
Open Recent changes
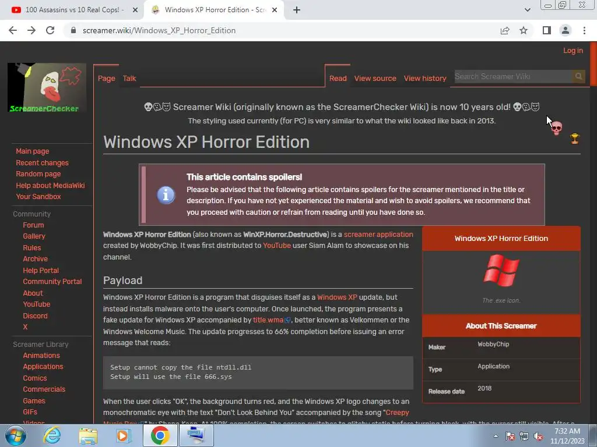[42, 163]
